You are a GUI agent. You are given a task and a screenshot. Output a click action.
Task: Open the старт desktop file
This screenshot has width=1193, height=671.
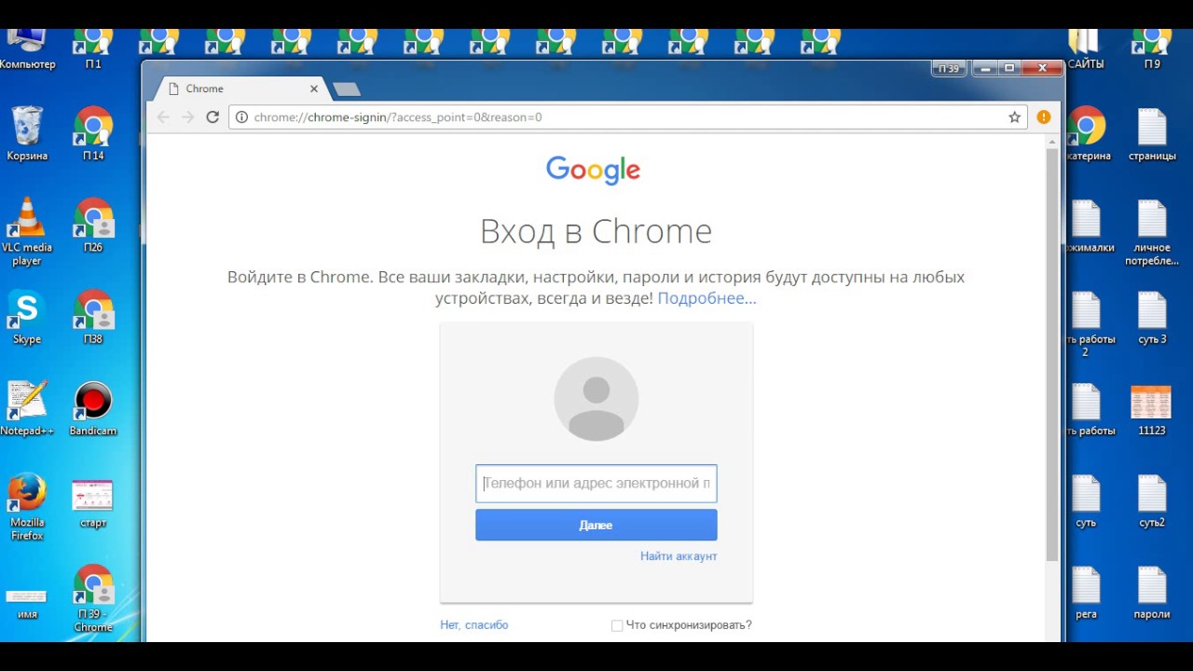click(x=93, y=501)
